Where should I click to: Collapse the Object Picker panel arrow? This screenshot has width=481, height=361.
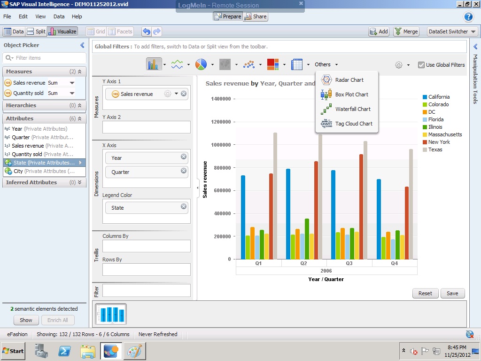[x=82, y=45]
